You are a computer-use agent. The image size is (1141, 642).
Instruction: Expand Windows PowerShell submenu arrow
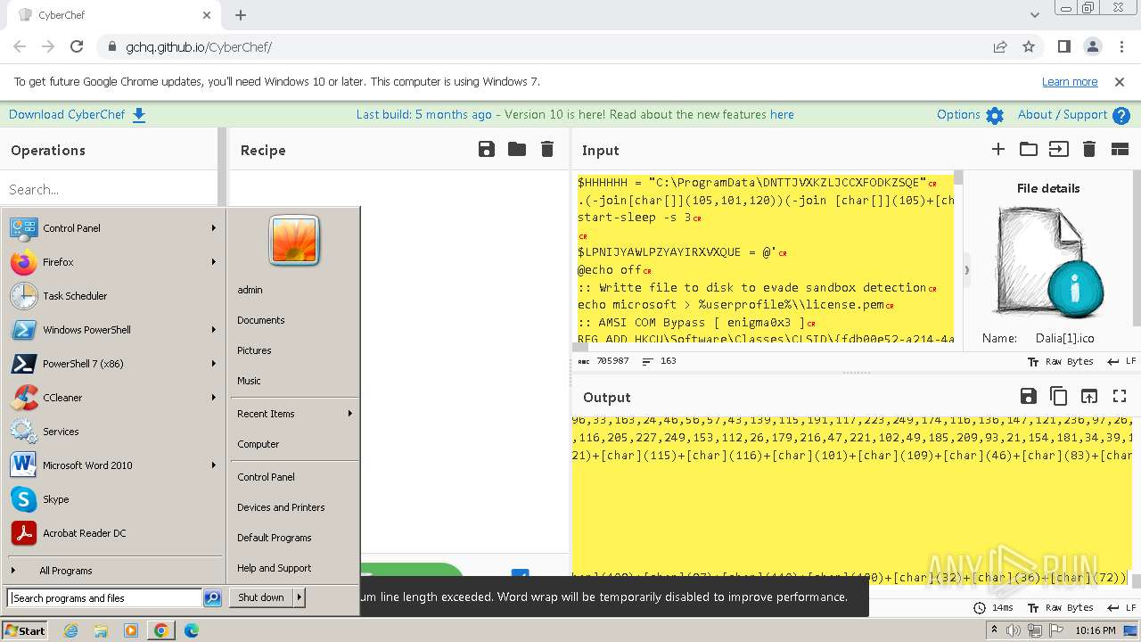pyautogui.click(x=214, y=330)
